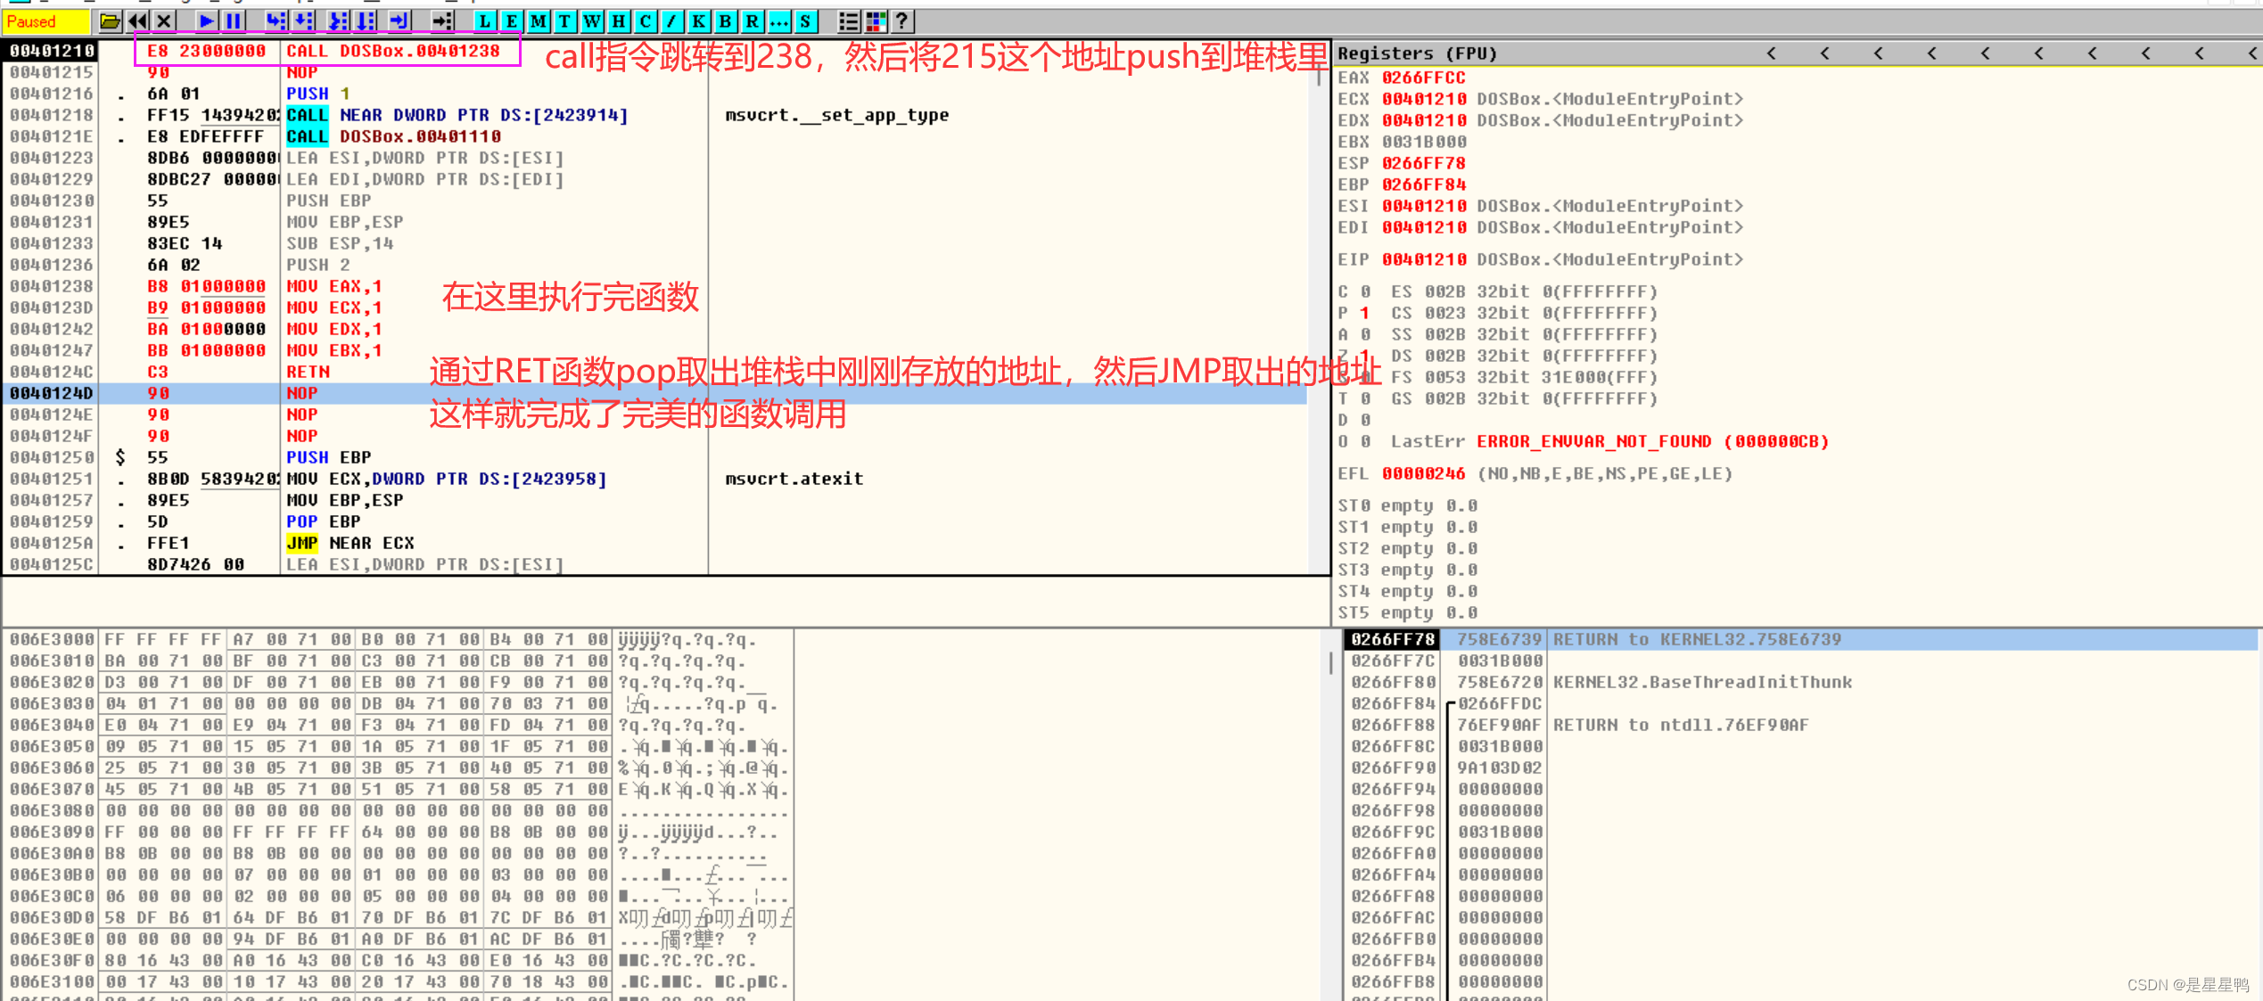Show Breakpoints window (B)
The image size is (2263, 1001).
click(x=725, y=21)
